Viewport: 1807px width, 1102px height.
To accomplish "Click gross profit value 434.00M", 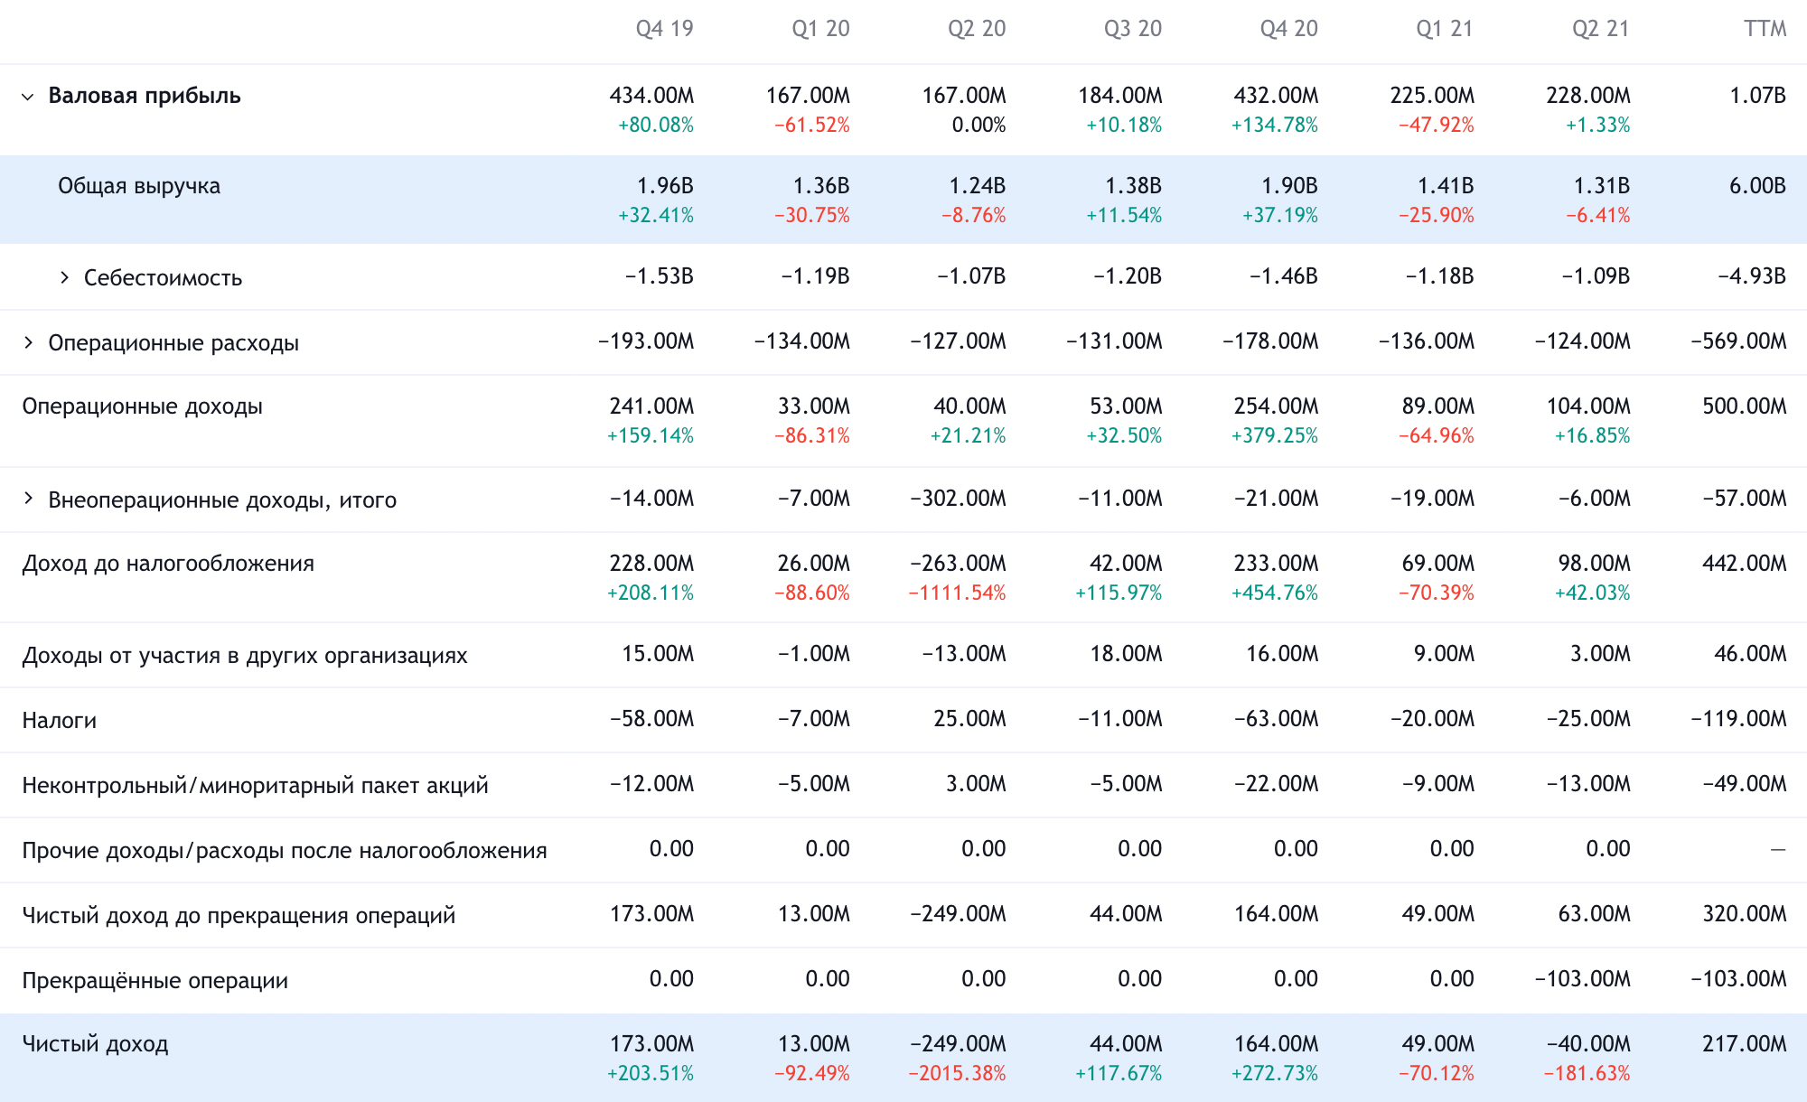I will tap(651, 96).
